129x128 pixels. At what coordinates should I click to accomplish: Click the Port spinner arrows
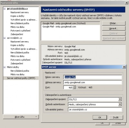pyautogui.click(x=74, y=87)
